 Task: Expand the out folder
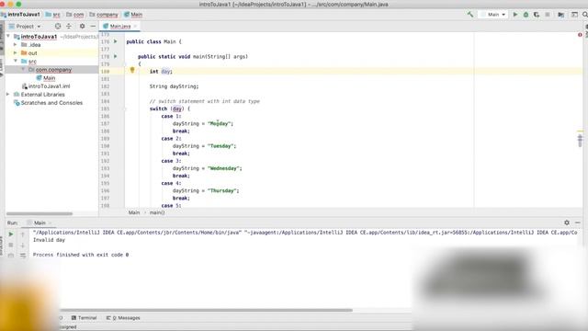coord(16,53)
